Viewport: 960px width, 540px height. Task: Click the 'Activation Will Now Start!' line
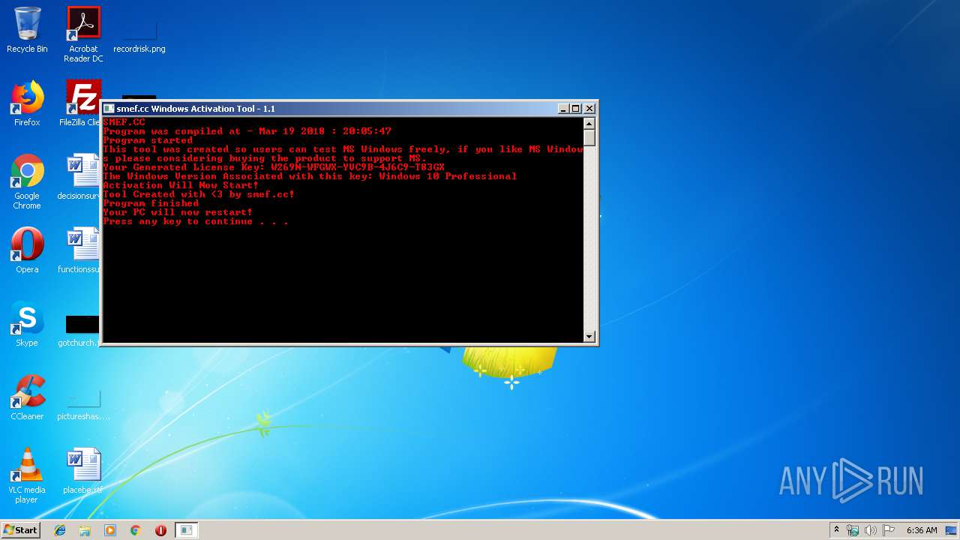181,185
